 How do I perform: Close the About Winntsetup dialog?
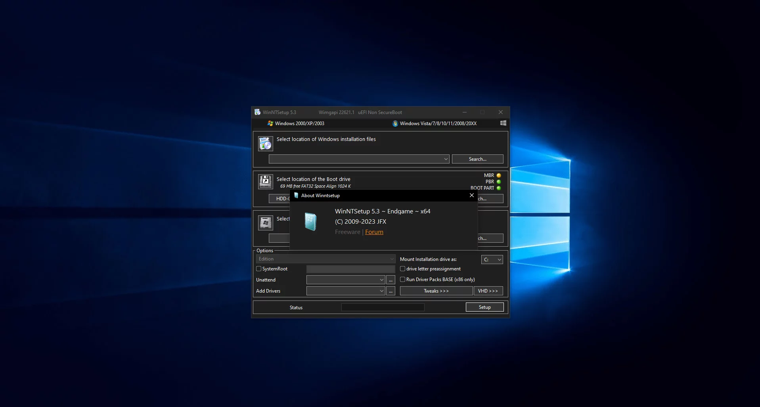click(471, 195)
